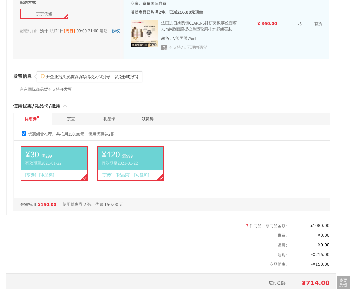Switch to the 京豆 tab
The image size is (355, 289).
(71, 119)
